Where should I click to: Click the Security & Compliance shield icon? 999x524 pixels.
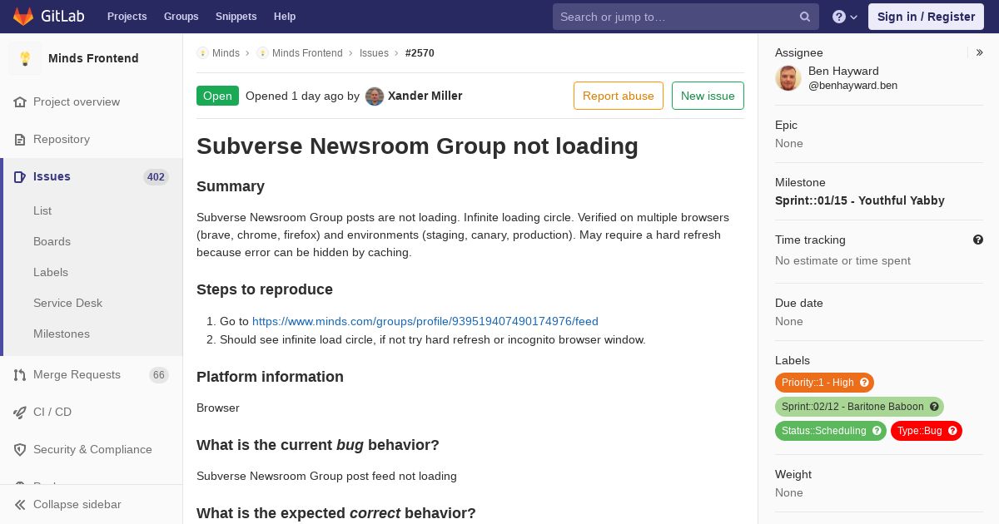click(x=20, y=449)
